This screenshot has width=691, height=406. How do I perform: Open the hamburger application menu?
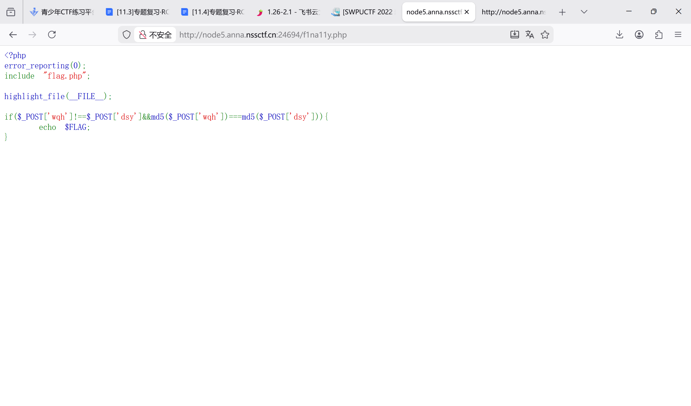pyautogui.click(x=678, y=35)
